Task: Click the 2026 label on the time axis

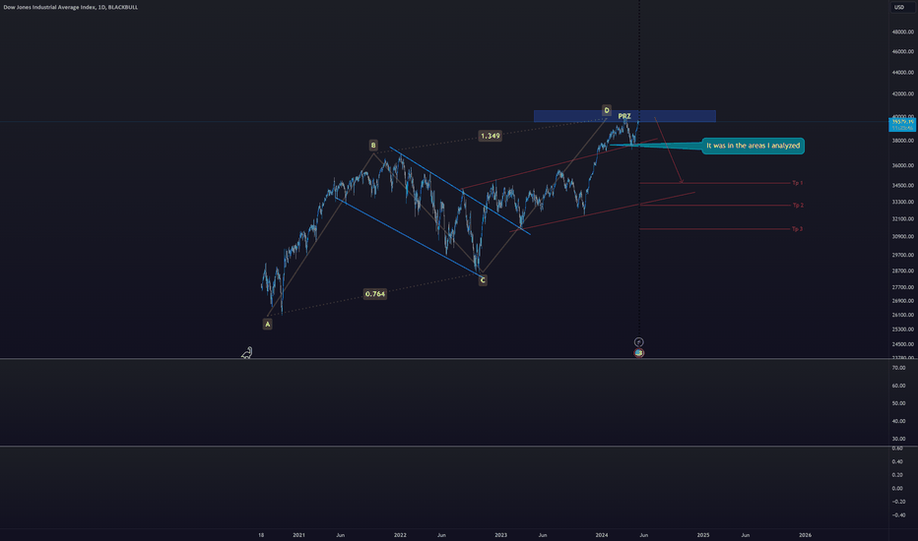Action: point(805,534)
